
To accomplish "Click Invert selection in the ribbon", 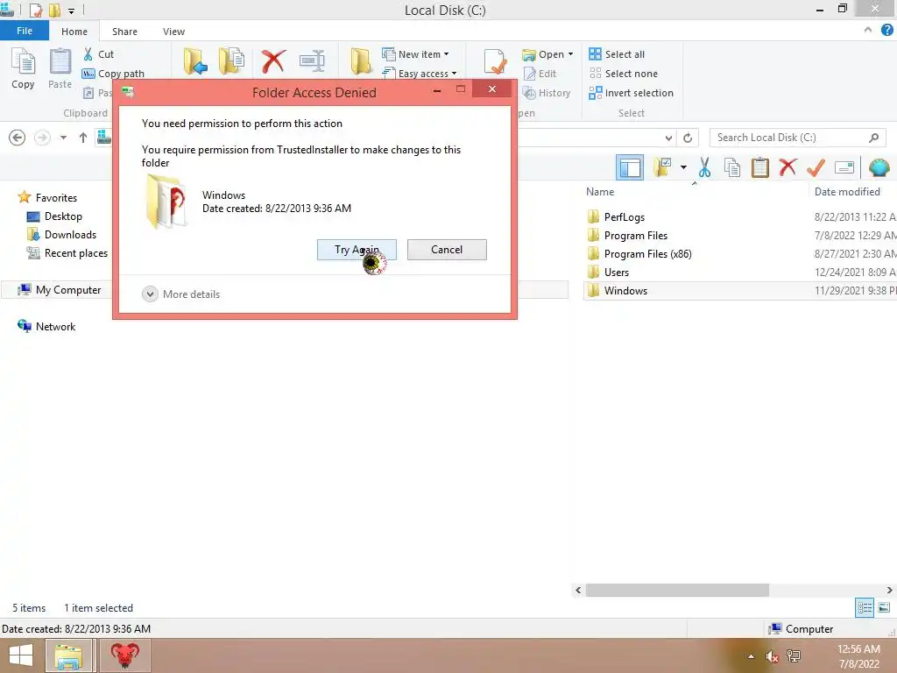I will point(631,93).
